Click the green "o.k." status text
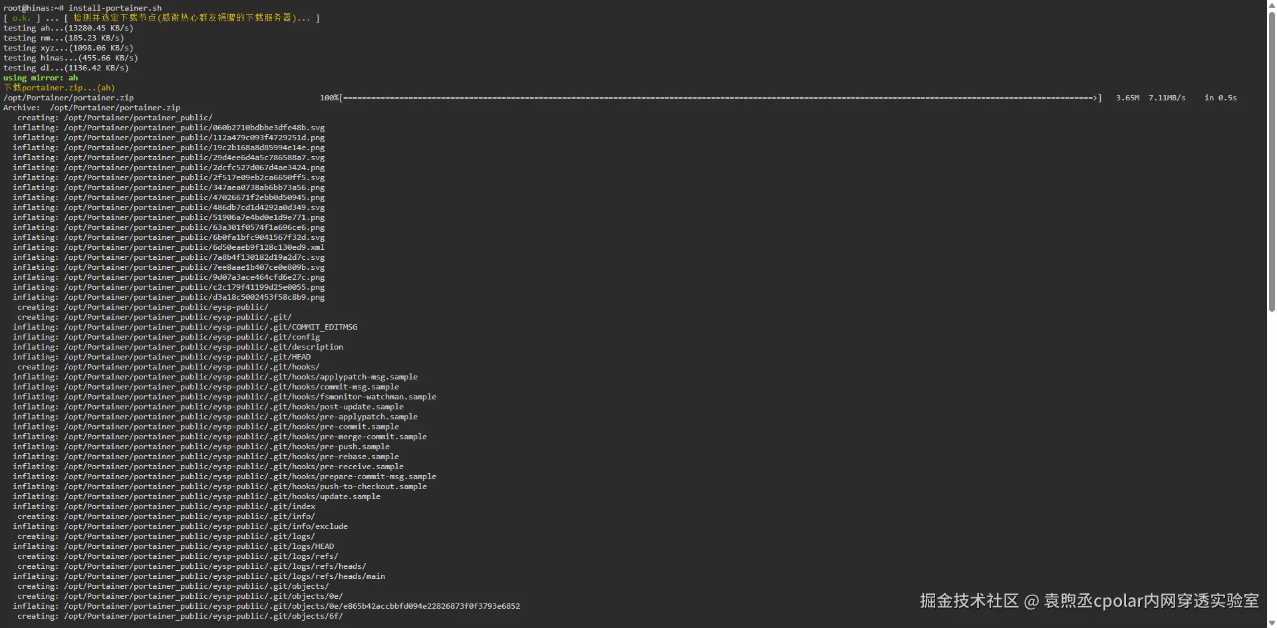The height and width of the screenshot is (628, 1277). pos(21,18)
